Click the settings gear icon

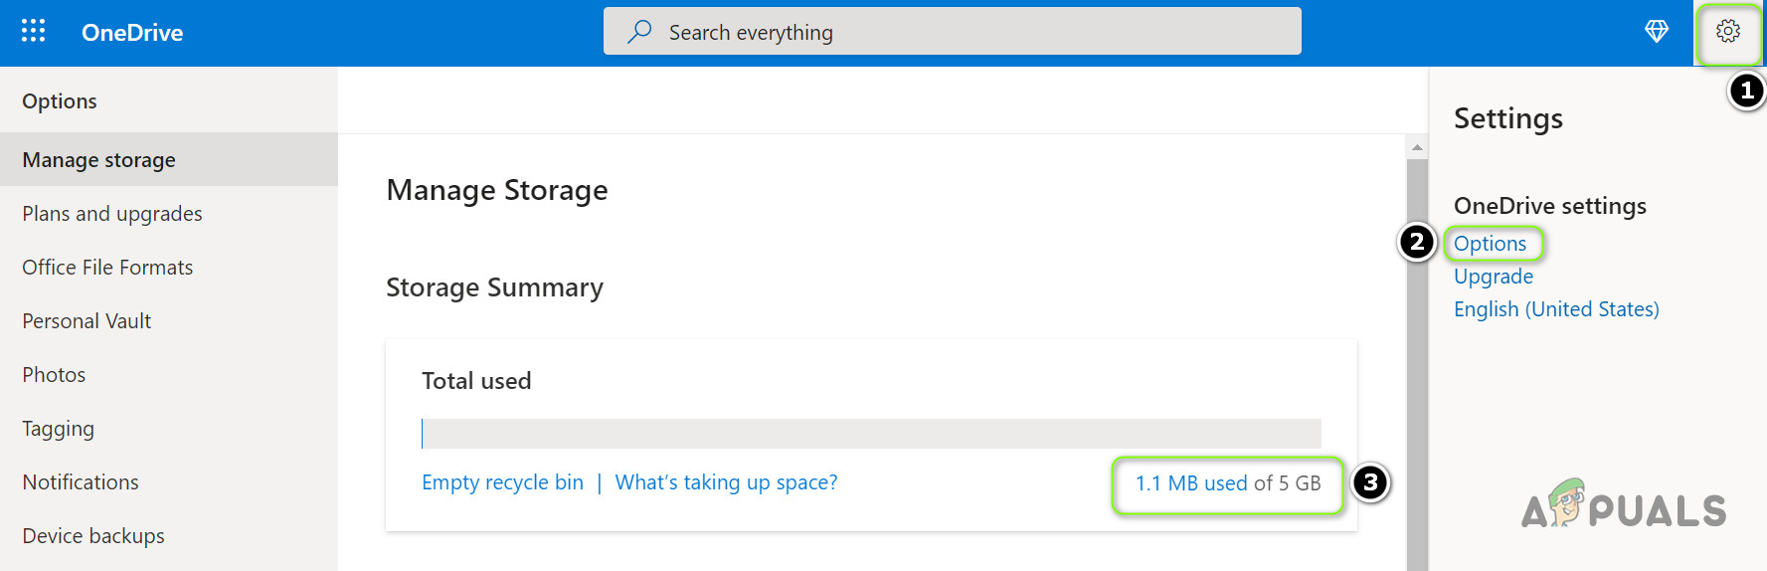1728,32
